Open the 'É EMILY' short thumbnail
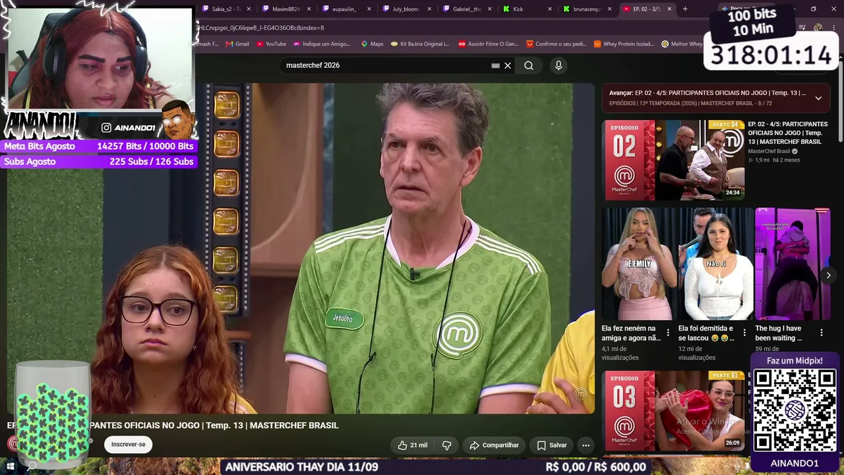 [x=638, y=263]
